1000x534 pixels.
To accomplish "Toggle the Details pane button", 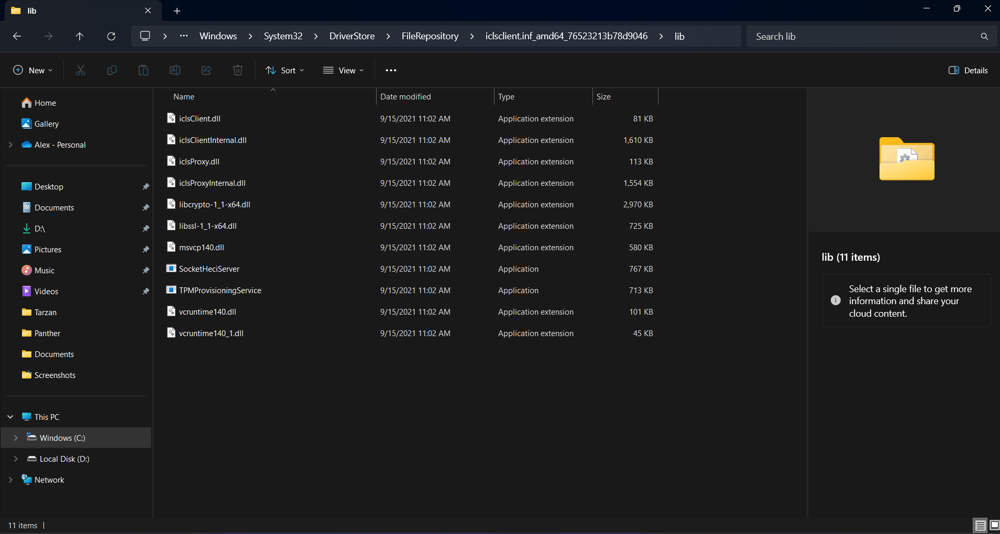I will (x=968, y=70).
